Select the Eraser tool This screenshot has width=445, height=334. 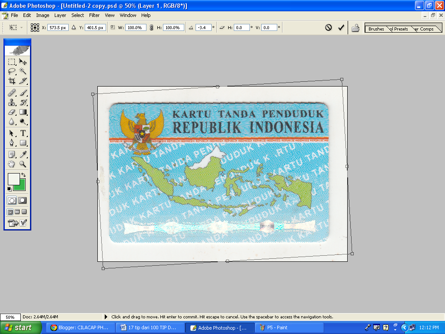click(12, 112)
